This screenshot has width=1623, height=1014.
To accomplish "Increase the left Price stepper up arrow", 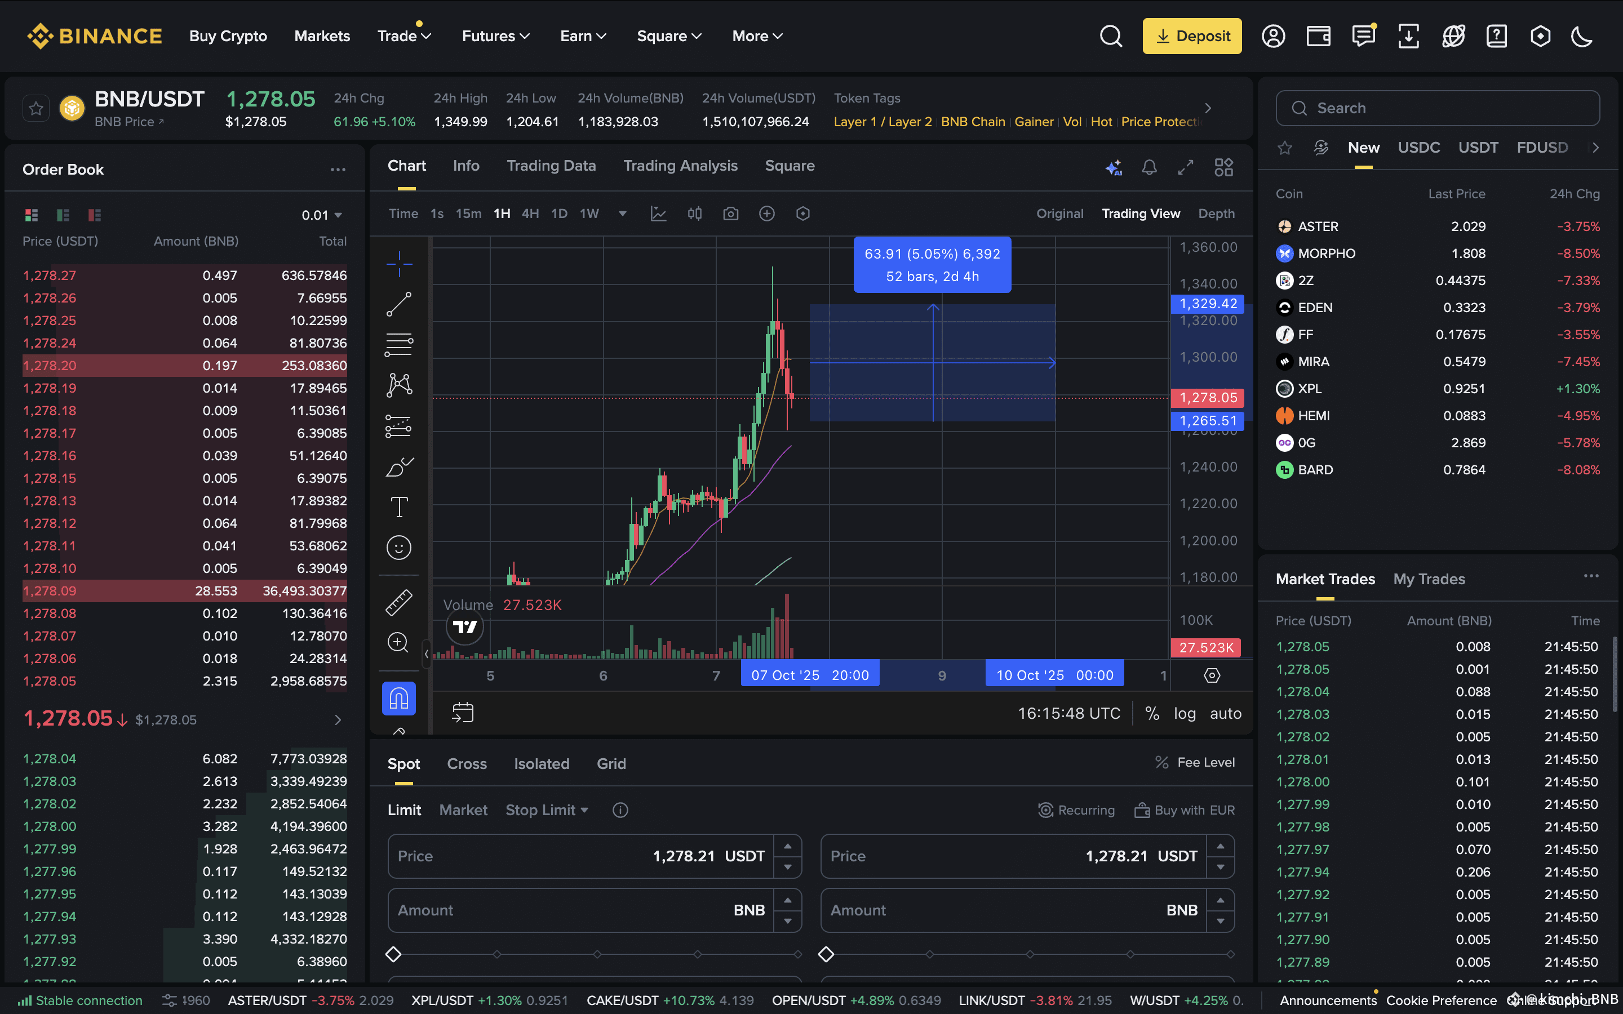I will click(x=787, y=846).
